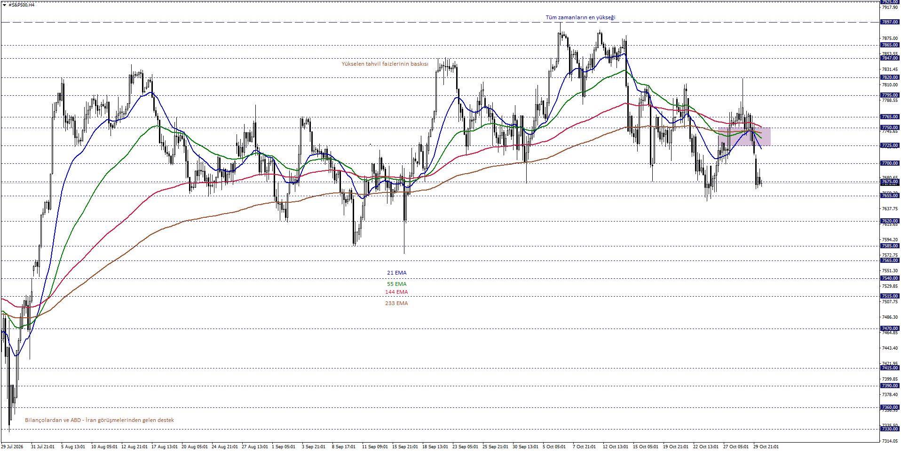Select the 'Bilançolardan ve ABD - İran' support annotation
This screenshot has height=452, width=901.
(x=99, y=420)
